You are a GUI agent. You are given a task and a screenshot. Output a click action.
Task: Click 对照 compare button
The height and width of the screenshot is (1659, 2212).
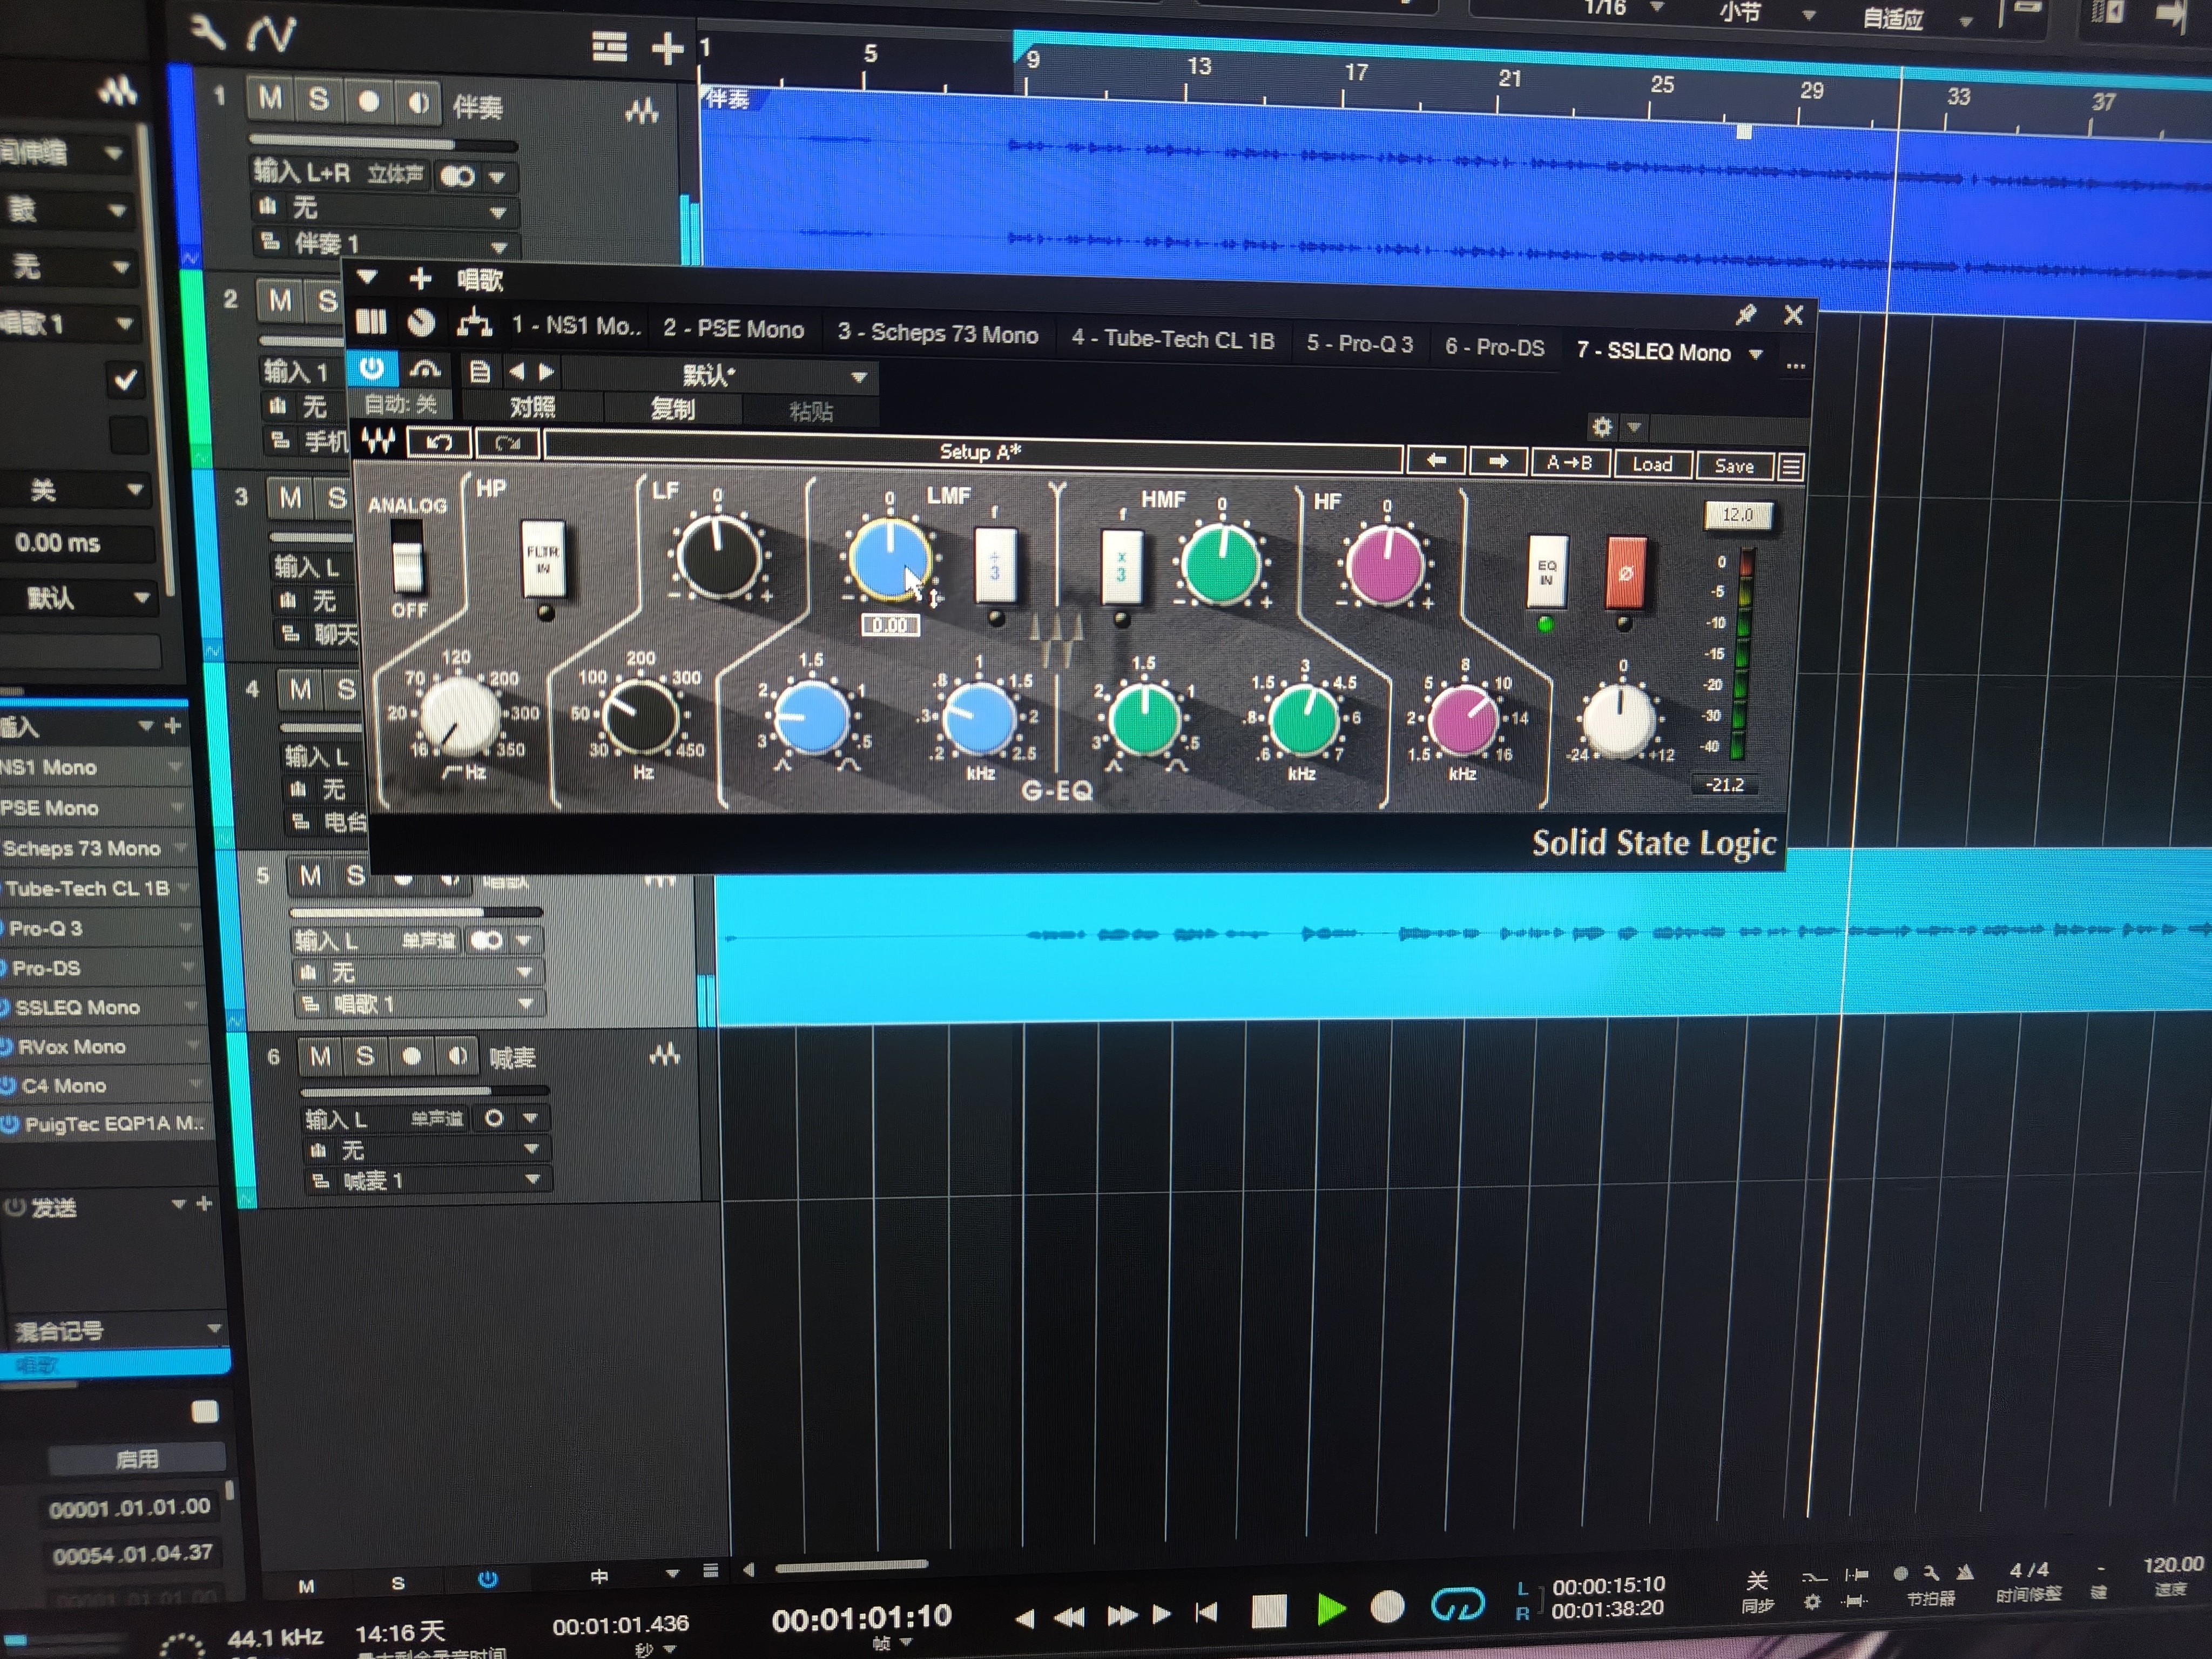pyautogui.click(x=533, y=406)
